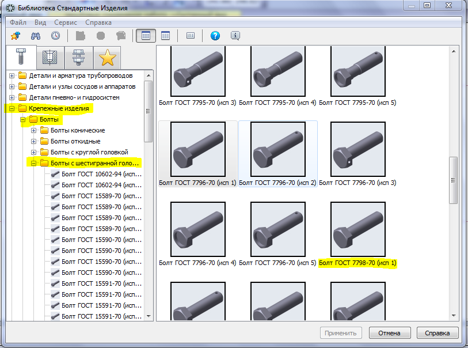Open the Вид menu
Image resolution: width=468 pixels, height=348 pixels.
point(40,22)
